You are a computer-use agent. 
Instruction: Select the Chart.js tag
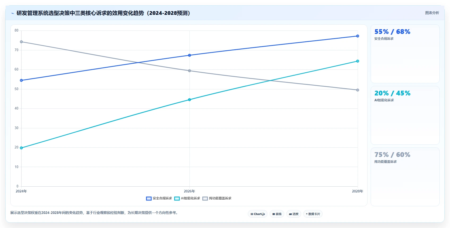click(x=258, y=214)
